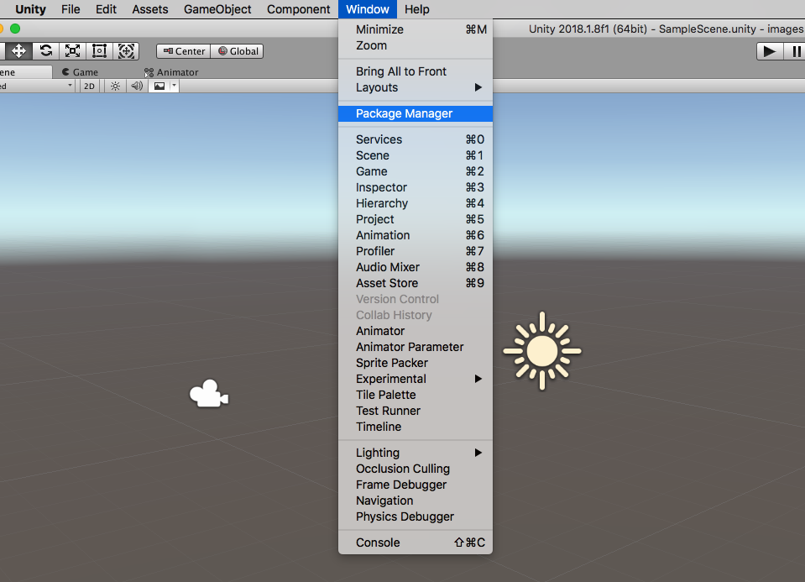This screenshot has height=582, width=805.
Task: Select the Rect Transform tool
Action: (99, 51)
